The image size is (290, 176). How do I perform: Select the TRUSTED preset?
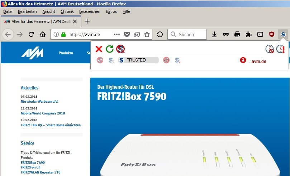[x=138, y=60]
